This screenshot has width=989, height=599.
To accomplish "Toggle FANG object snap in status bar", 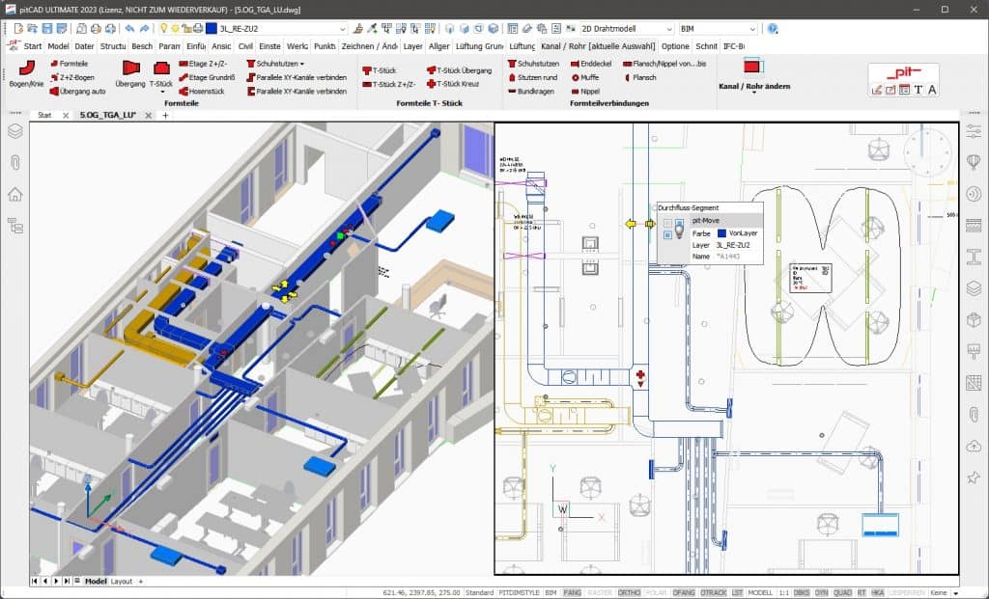I will pos(572,592).
